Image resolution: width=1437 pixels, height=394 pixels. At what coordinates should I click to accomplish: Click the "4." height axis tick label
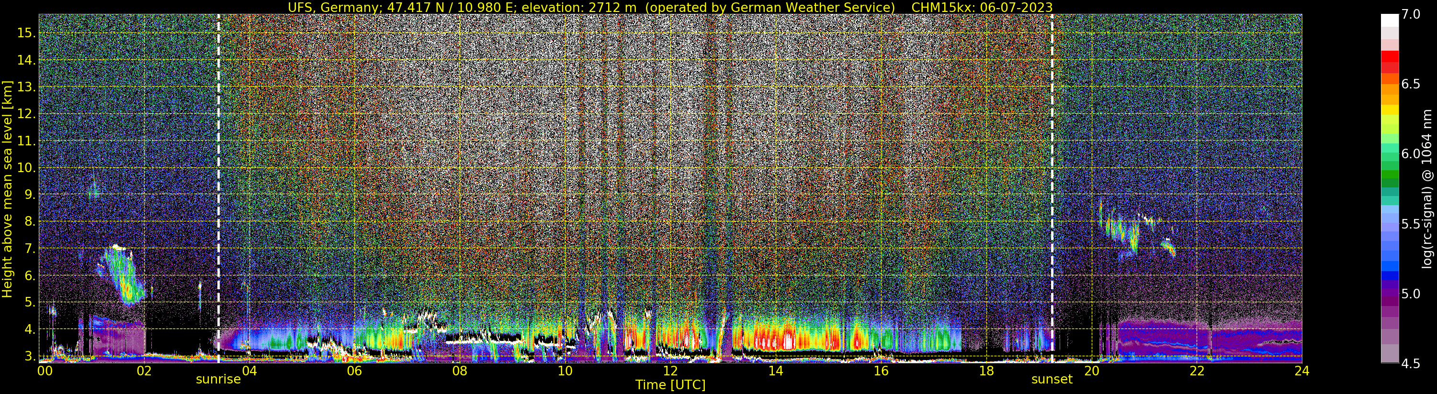click(x=30, y=329)
